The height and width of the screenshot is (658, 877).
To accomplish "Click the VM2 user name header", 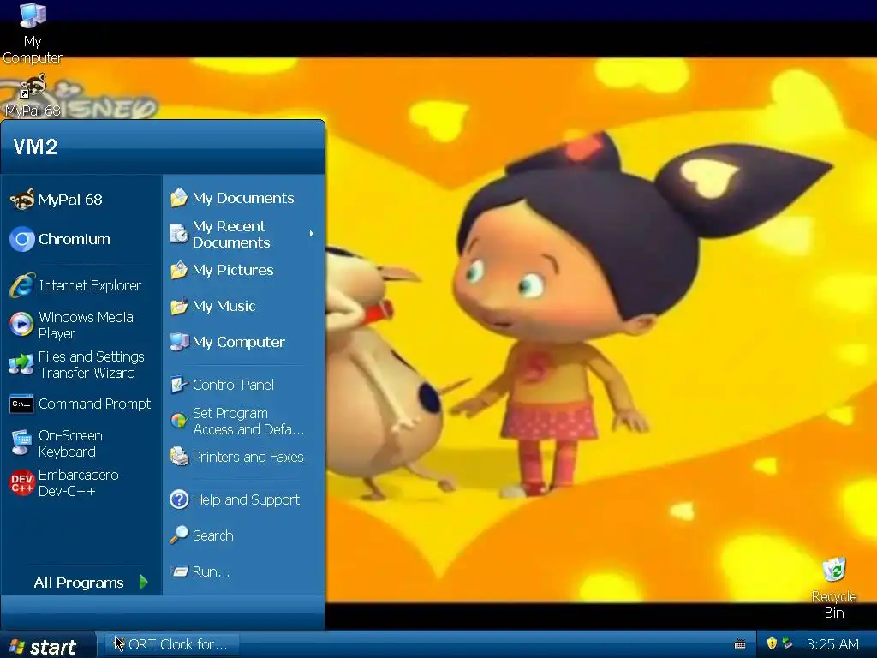I will [x=35, y=147].
